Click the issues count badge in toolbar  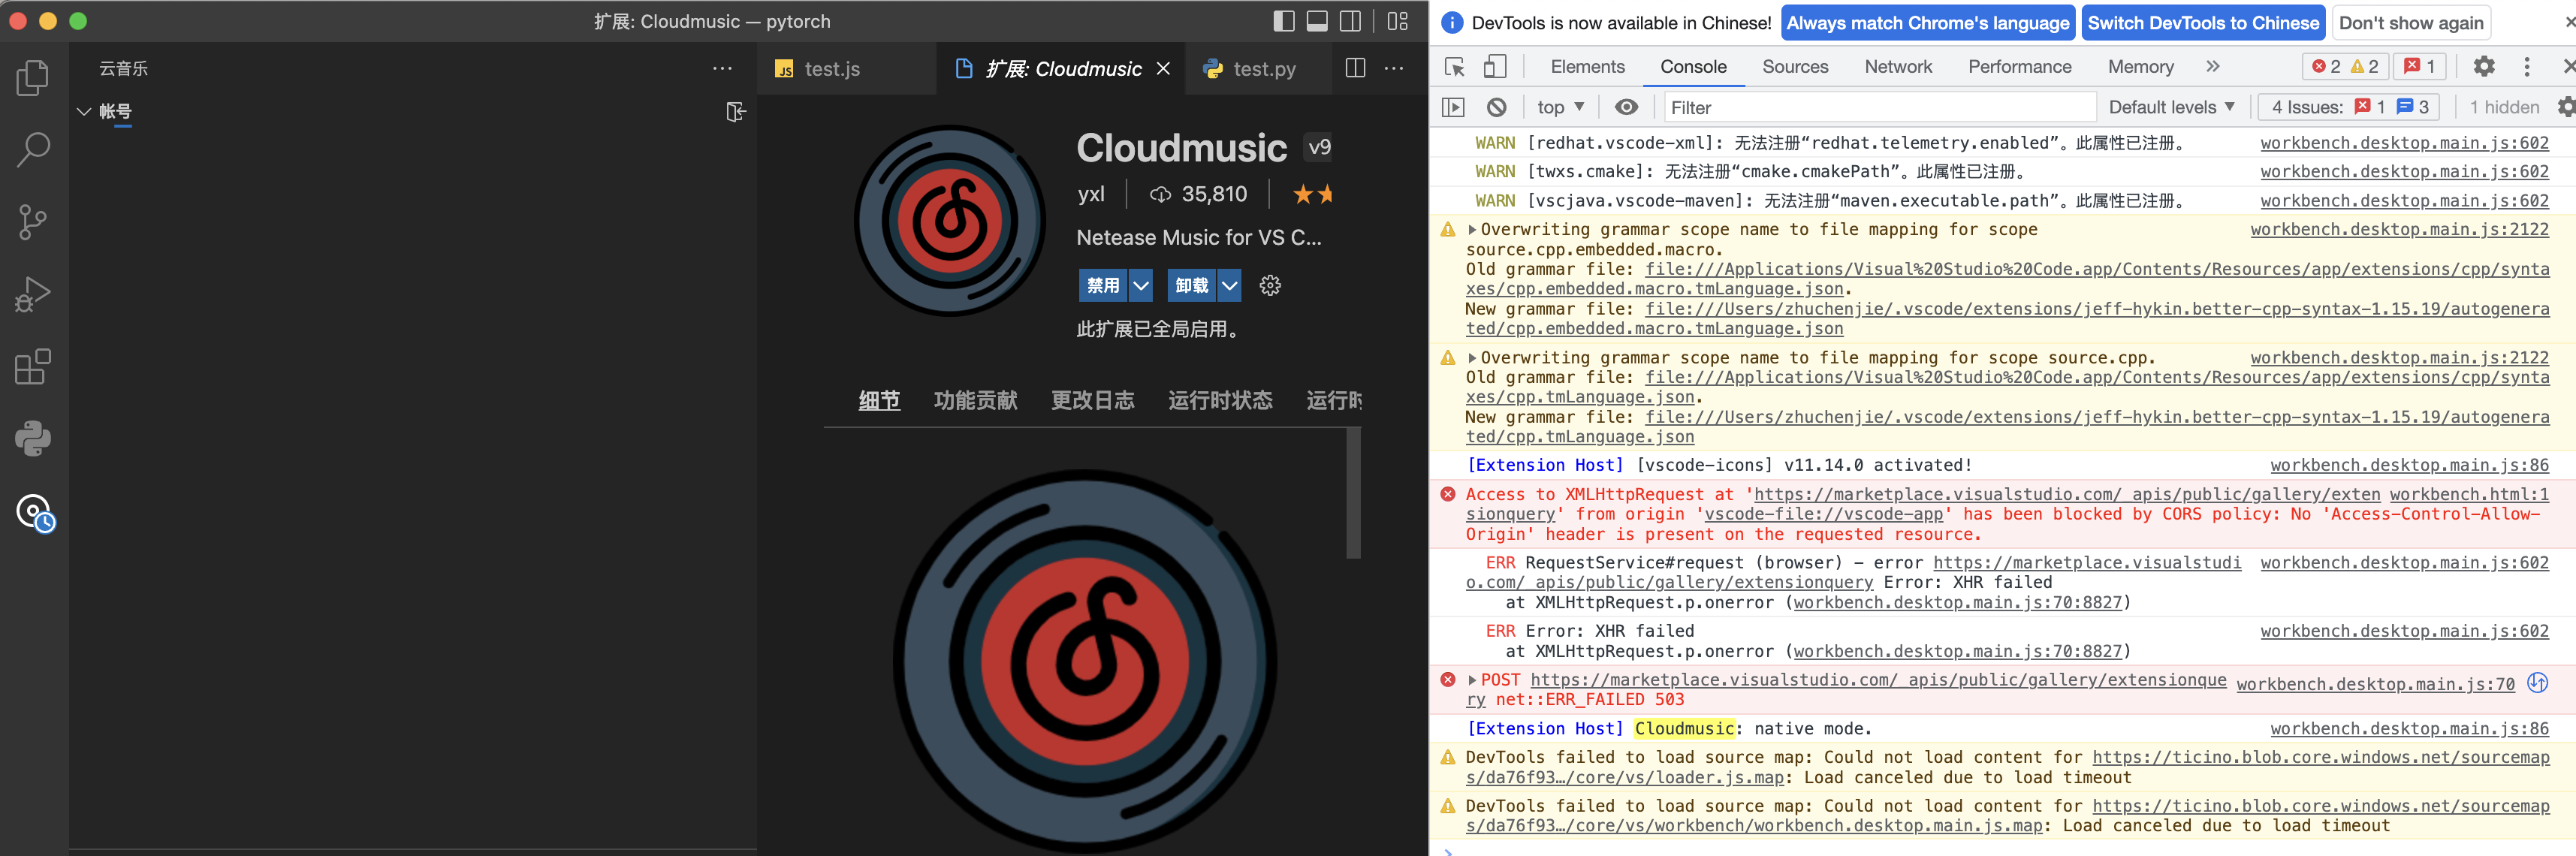pos(2419,66)
